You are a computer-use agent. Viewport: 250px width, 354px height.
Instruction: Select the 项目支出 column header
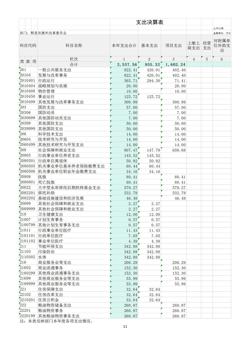[173, 45]
